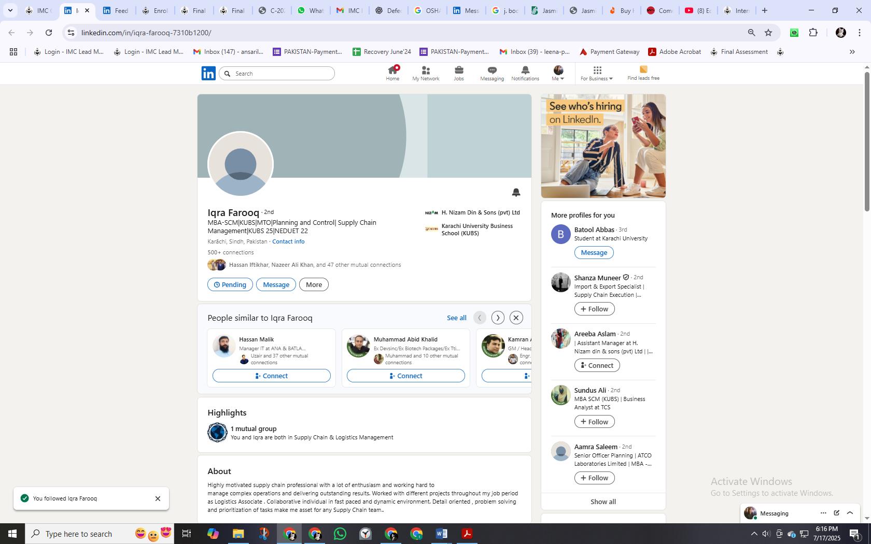Open Notifications bell in nav bar
871x544 pixels.
[525, 73]
